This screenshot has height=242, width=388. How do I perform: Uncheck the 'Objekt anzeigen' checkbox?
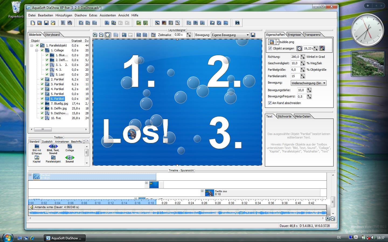[x=270, y=48]
